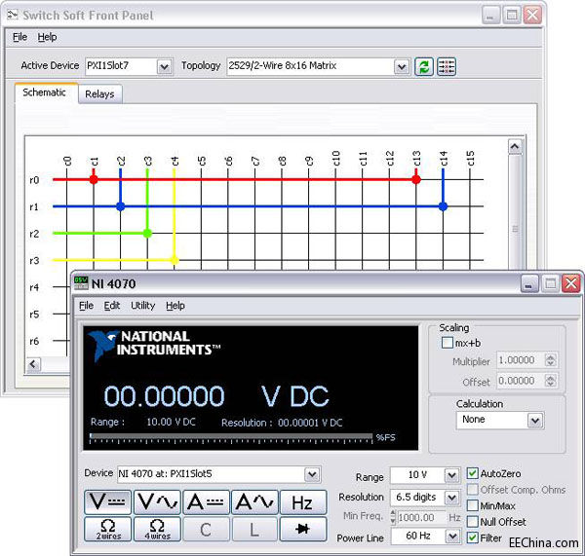Open the Topology dropdown
This screenshot has height=556, width=585.
click(x=402, y=67)
